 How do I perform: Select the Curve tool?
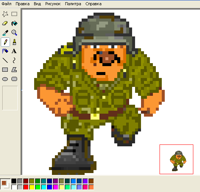coord(14,61)
